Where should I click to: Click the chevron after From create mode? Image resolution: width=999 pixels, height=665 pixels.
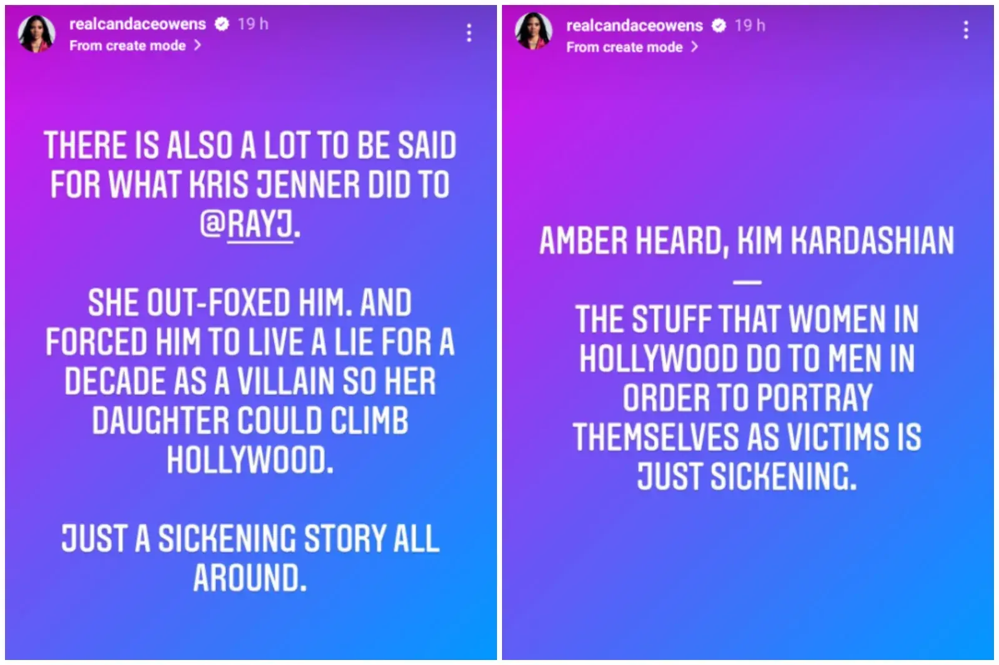(197, 45)
